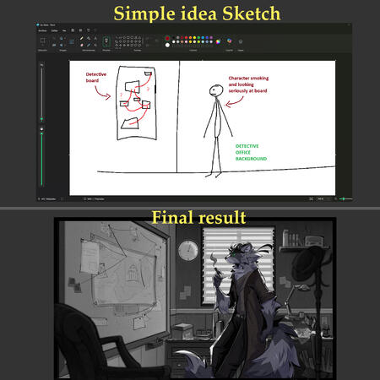Click the canvas dimensions readout in status bar
Viewport: 380px width, 380px height.
click(x=95, y=198)
